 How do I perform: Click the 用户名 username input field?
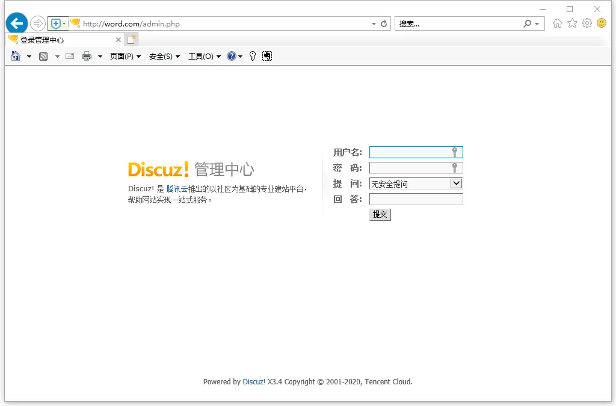coord(410,152)
